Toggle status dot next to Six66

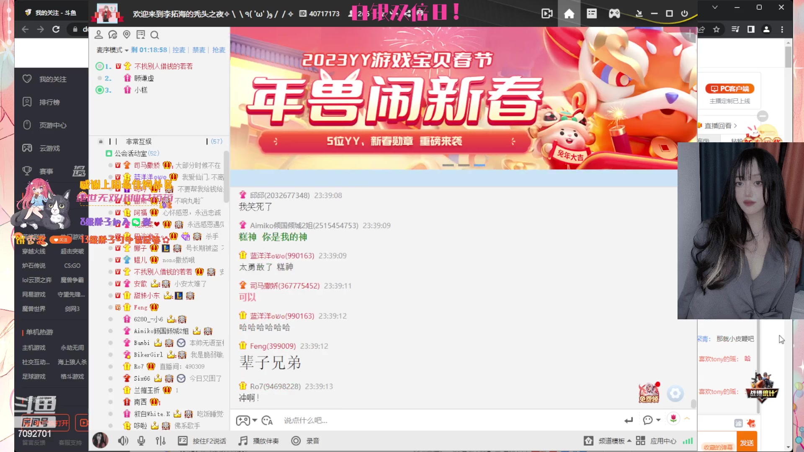111,378
